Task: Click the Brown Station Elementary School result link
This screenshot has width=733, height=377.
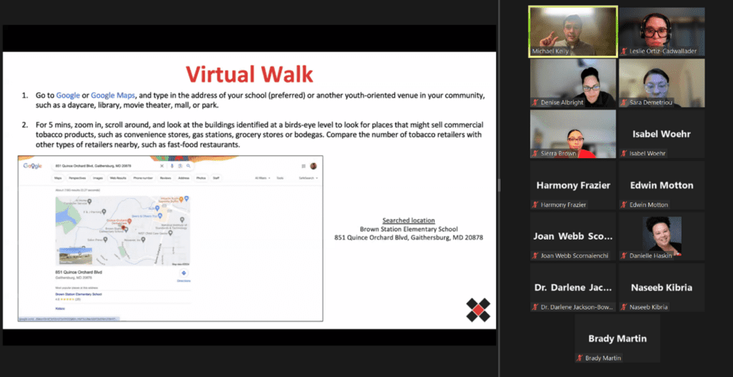Action: [79, 294]
